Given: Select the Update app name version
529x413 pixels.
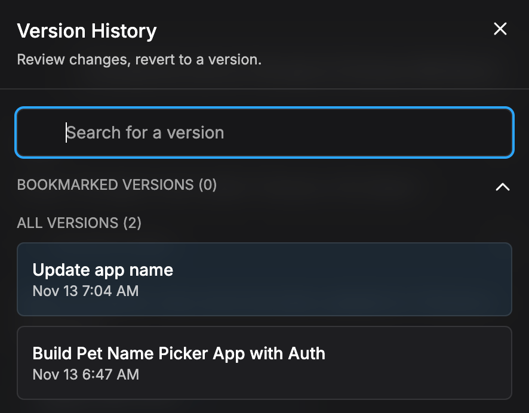Looking at the screenshot, I should point(264,279).
